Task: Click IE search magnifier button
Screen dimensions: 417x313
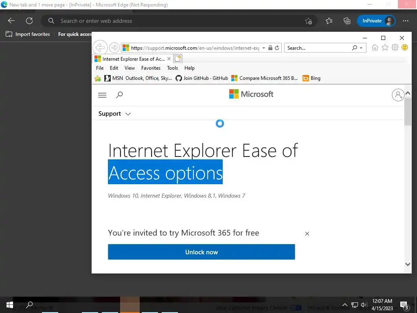Action: (354, 48)
